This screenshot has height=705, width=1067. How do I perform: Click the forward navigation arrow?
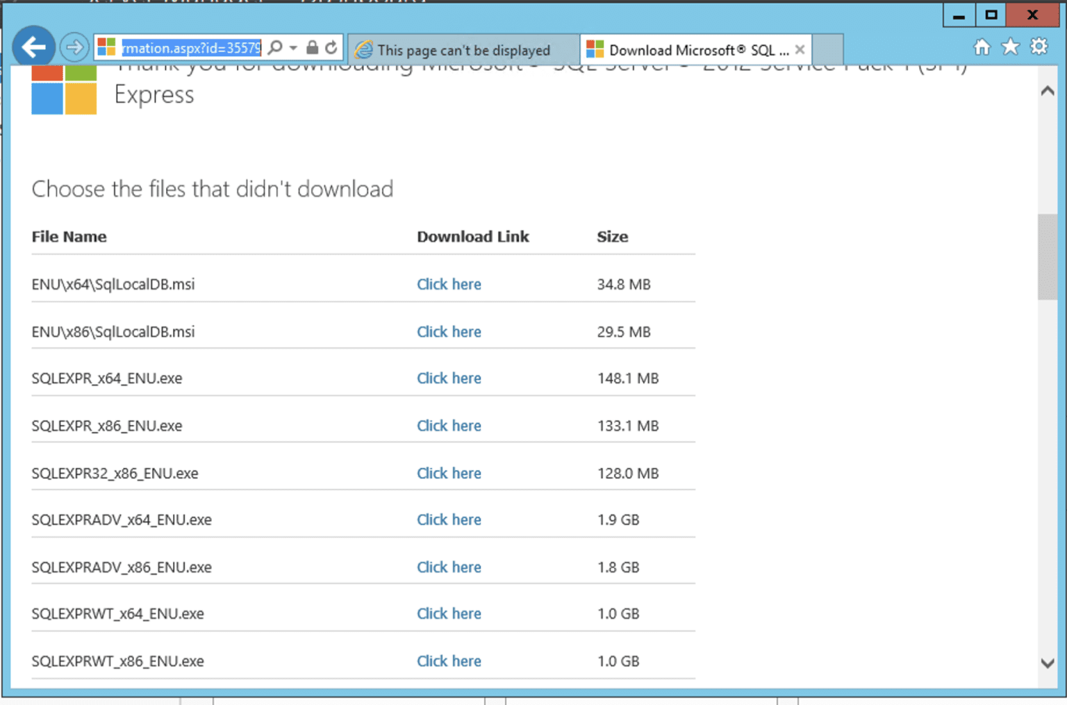point(74,47)
